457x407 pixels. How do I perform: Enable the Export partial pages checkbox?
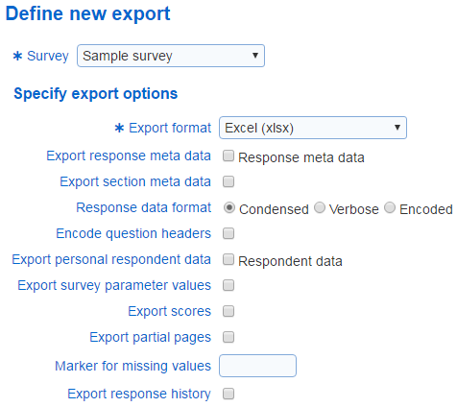click(228, 337)
